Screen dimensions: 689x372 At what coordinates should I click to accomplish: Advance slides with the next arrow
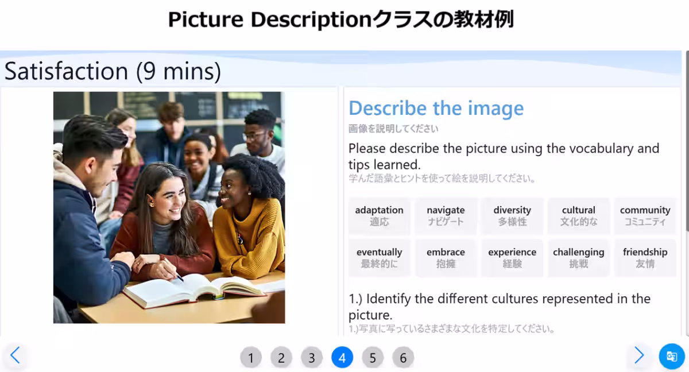pos(639,356)
